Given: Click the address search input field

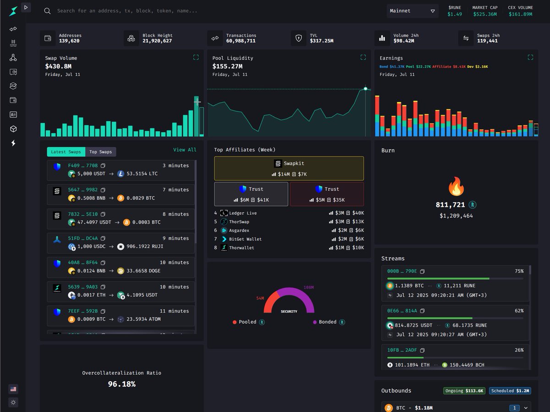Looking at the screenshot, I should [137, 11].
